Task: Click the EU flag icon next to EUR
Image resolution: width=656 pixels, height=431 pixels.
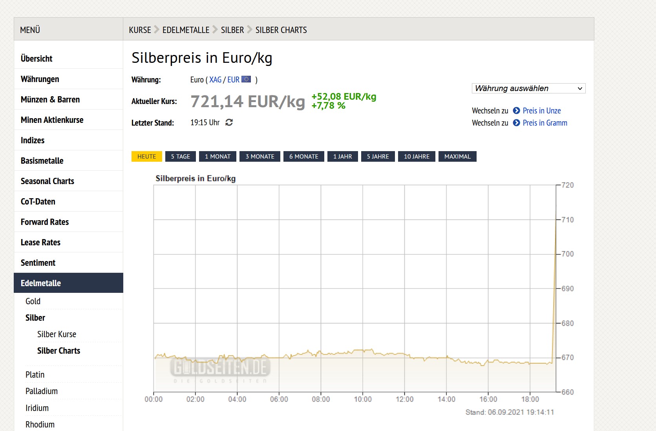Action: pos(246,79)
